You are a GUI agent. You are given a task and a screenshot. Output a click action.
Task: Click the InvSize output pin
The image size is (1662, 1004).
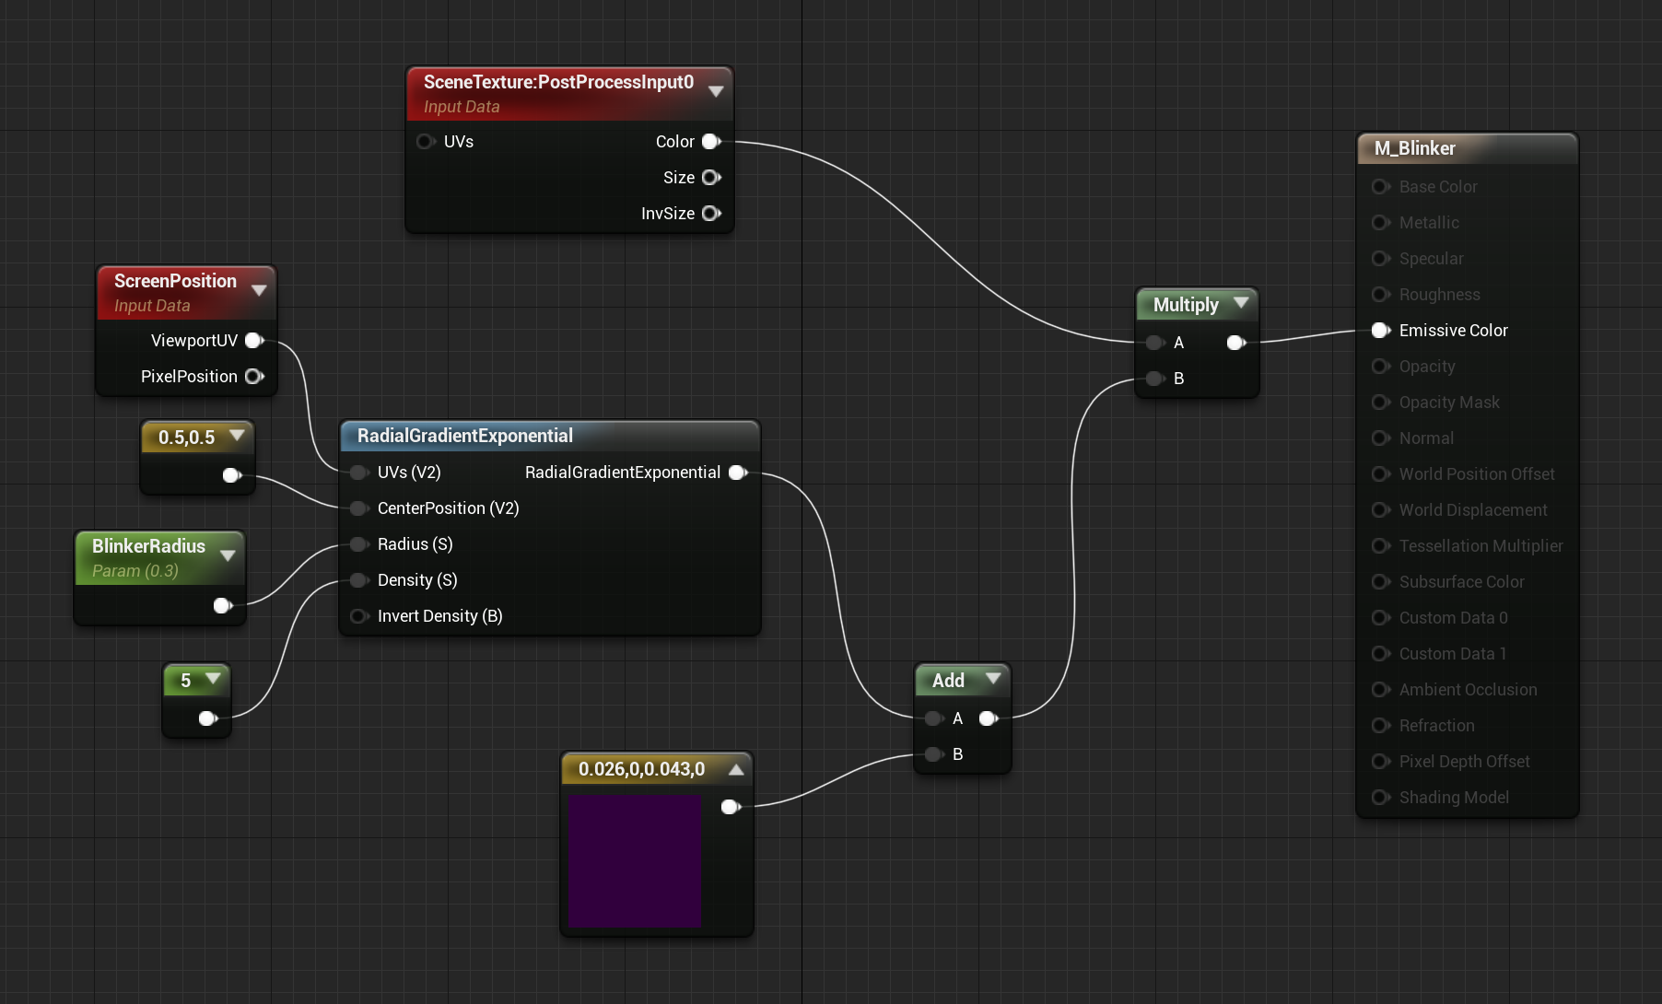coord(710,214)
